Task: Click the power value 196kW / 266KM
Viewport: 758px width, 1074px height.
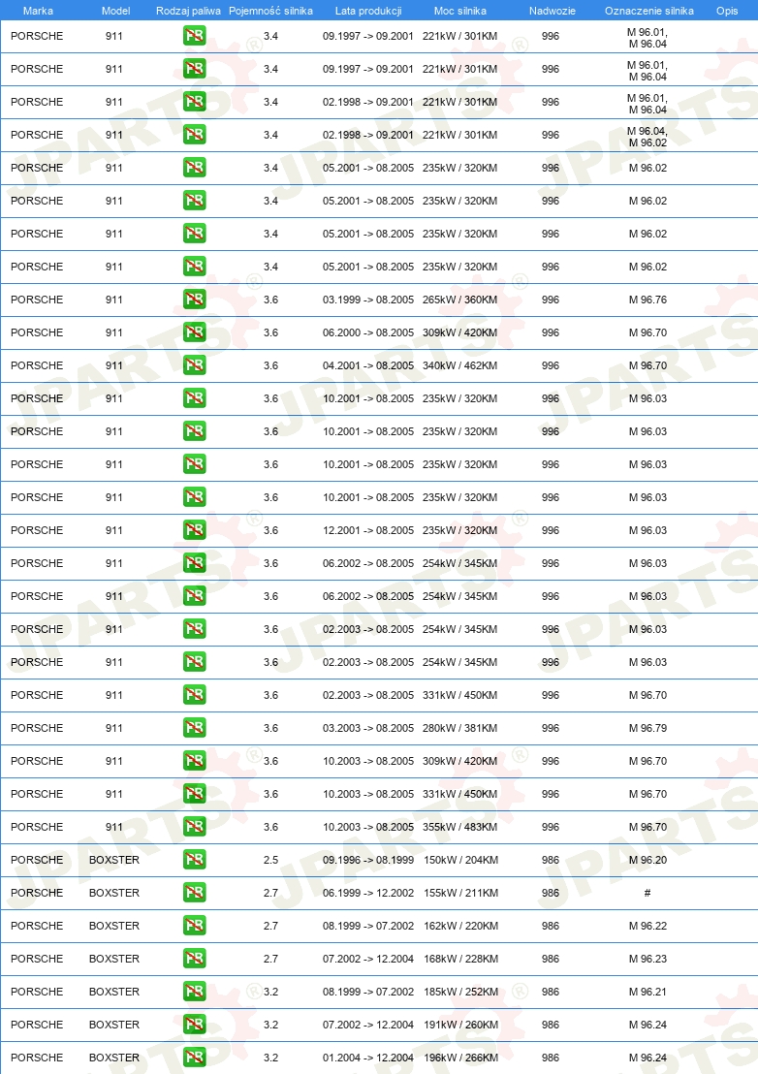Action: [460, 1058]
